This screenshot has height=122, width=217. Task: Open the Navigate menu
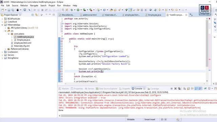pyautogui.click(x=34, y=5)
